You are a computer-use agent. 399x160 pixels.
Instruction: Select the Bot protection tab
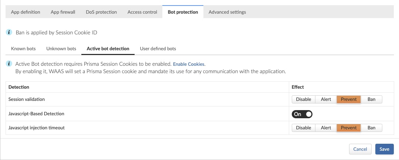point(183,12)
